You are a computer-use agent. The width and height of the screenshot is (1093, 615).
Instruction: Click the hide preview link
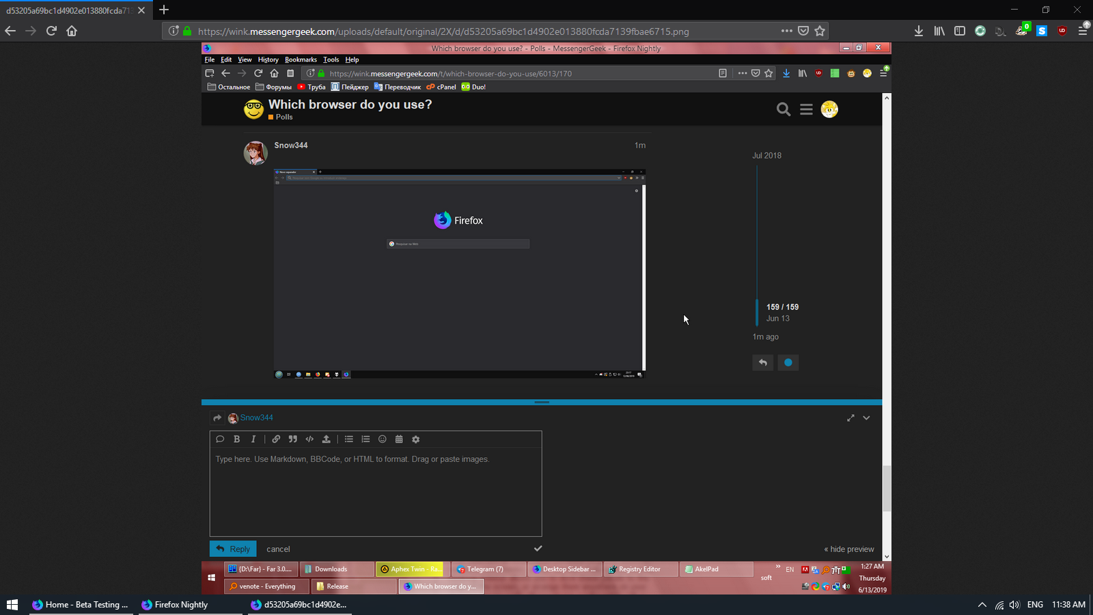tap(849, 549)
